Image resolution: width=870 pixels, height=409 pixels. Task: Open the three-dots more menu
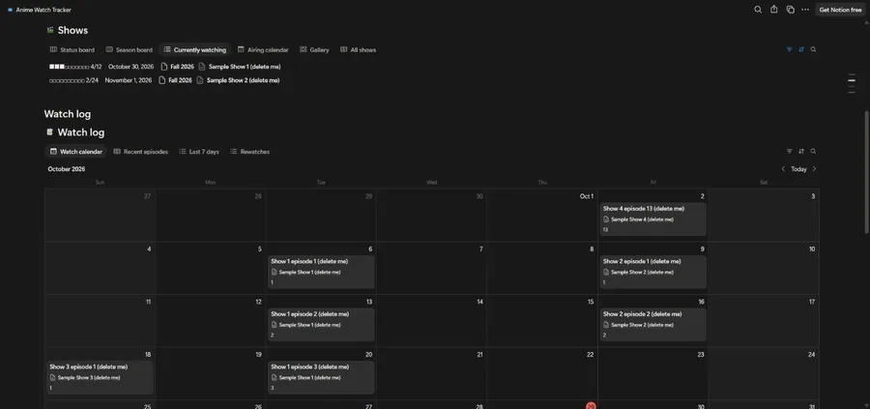pos(805,10)
